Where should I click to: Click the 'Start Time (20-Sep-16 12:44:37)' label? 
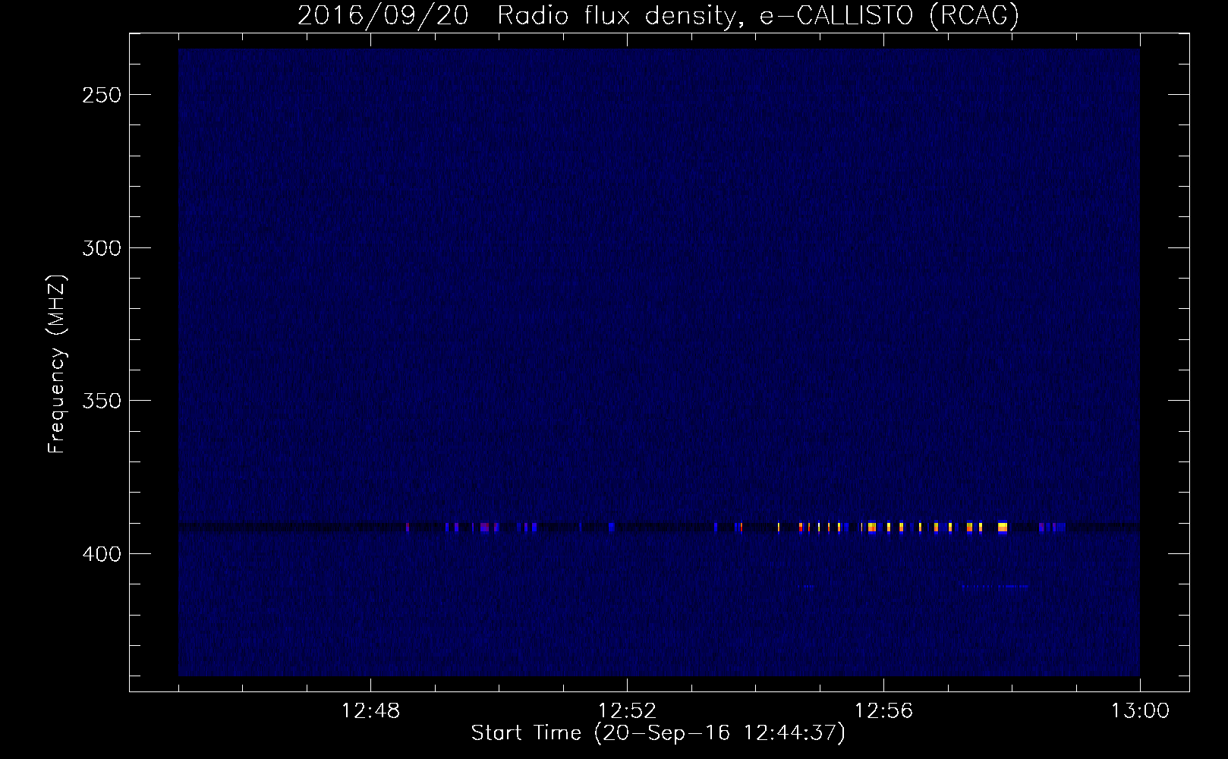point(658,733)
